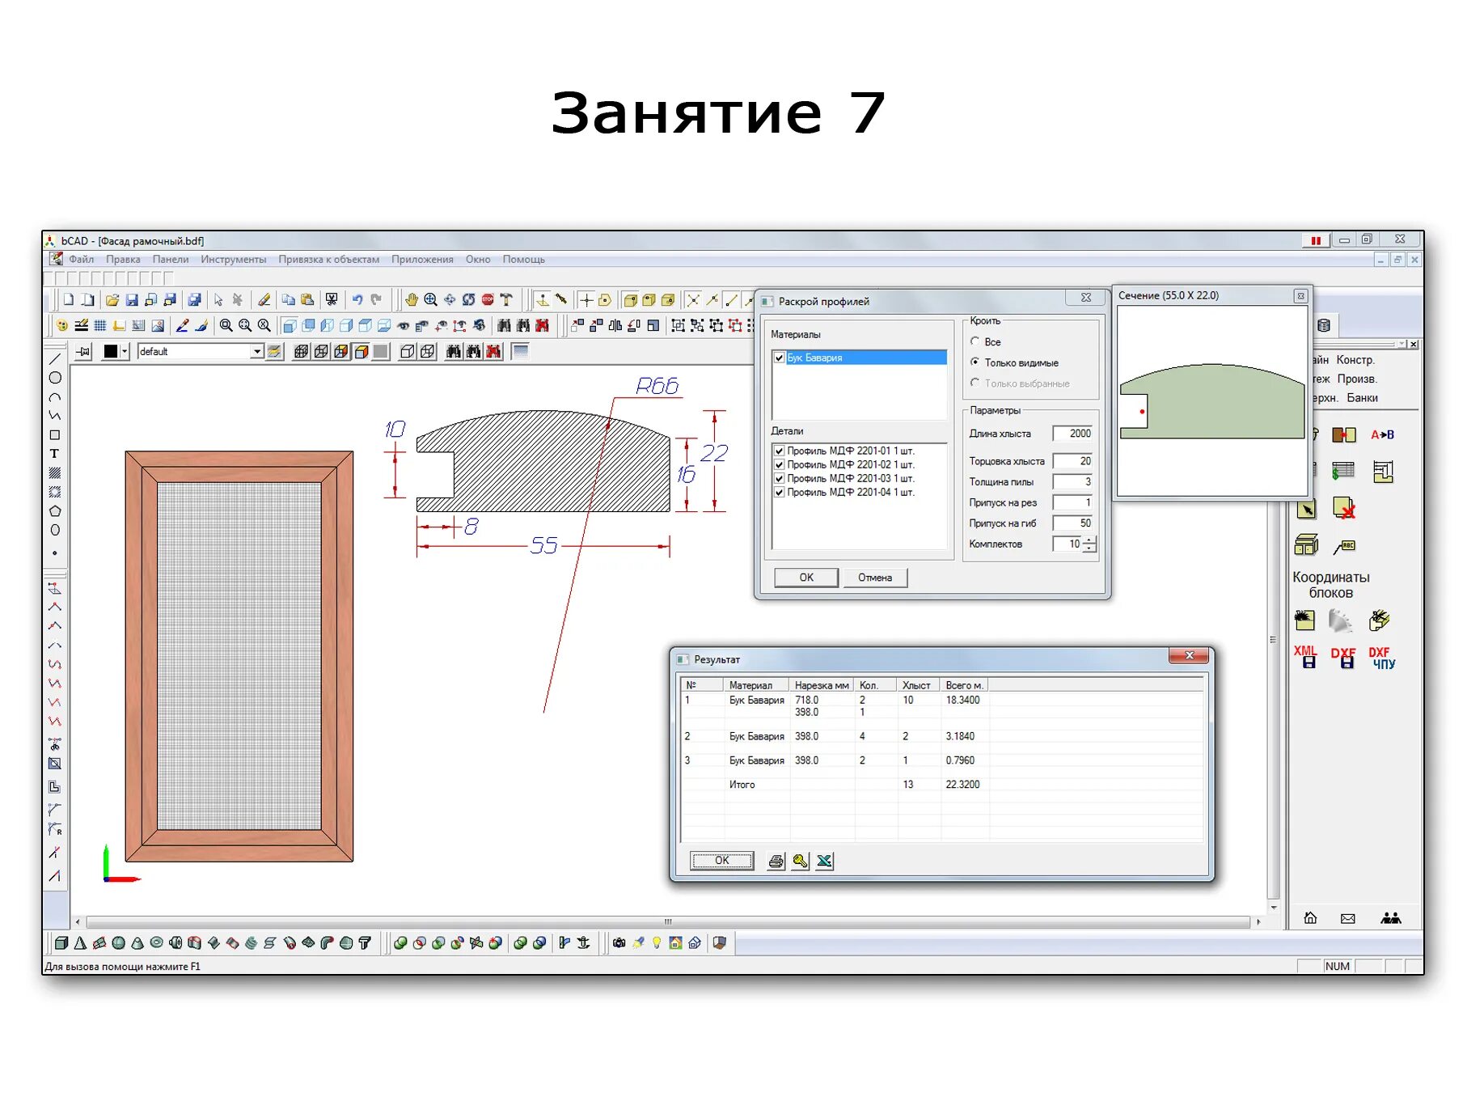Select the Только видимые radio button
This screenshot has width=1467, height=1101.
click(x=975, y=362)
